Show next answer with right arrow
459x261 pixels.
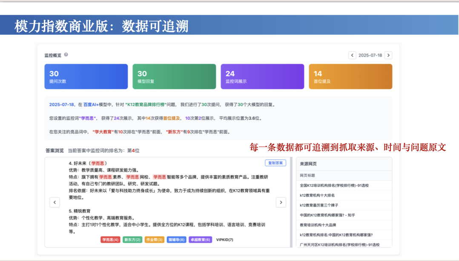(281, 202)
